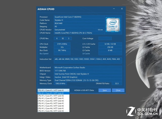Click the L3 Cache value 8 MB
This screenshot has width=162, height=119.
pyautogui.click(x=110, y=50)
